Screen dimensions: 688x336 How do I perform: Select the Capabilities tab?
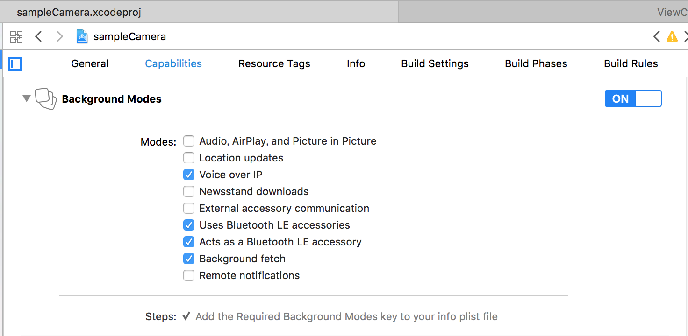pyautogui.click(x=173, y=63)
